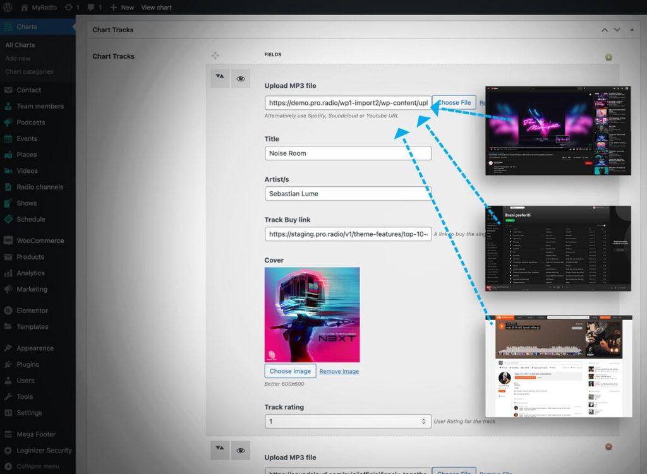This screenshot has height=474, width=647.
Task: Click the WordPress logo icon
Action: (x=8, y=8)
